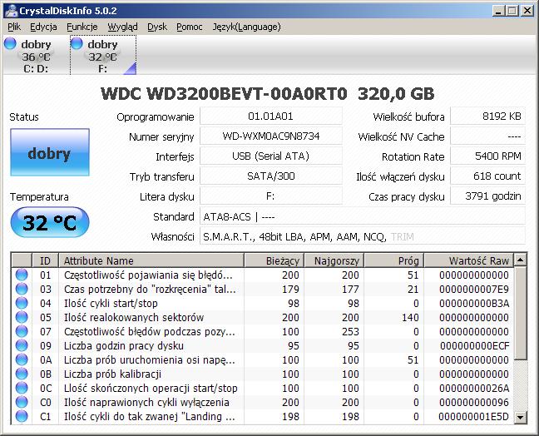This screenshot has width=539, height=436.
Task: Click the interface field USB (Serial ATA)
Action: click(271, 156)
